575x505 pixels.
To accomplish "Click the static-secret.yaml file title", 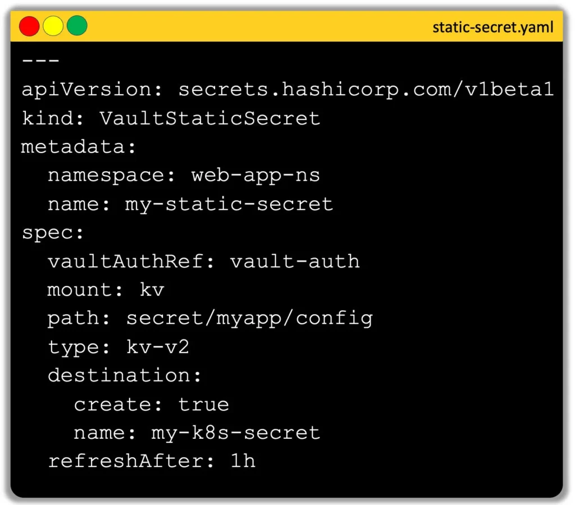I will (x=492, y=27).
